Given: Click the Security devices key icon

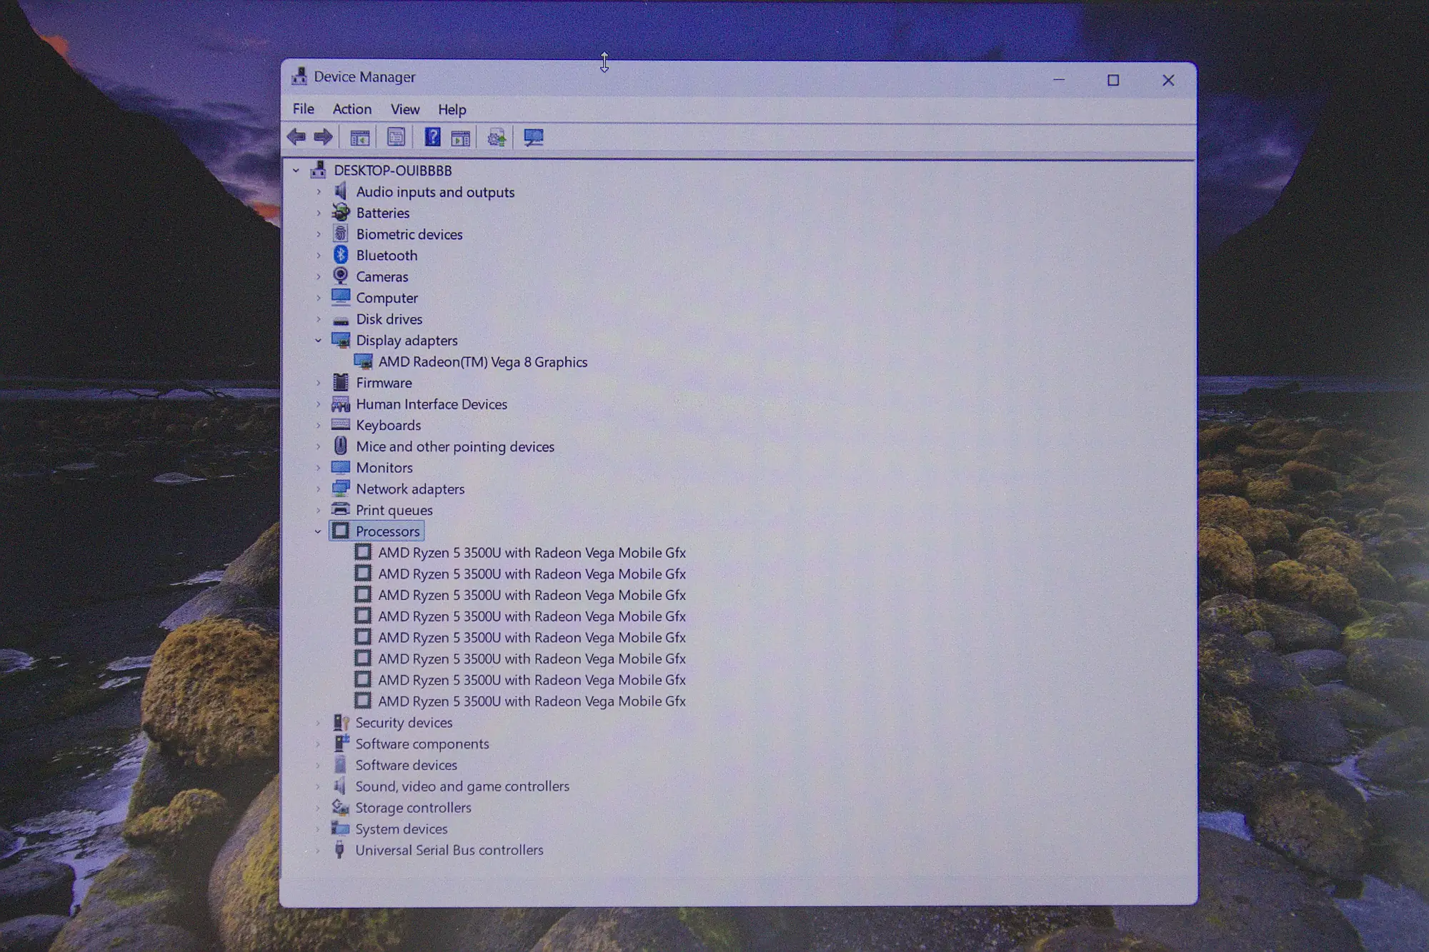Looking at the screenshot, I should (x=341, y=722).
